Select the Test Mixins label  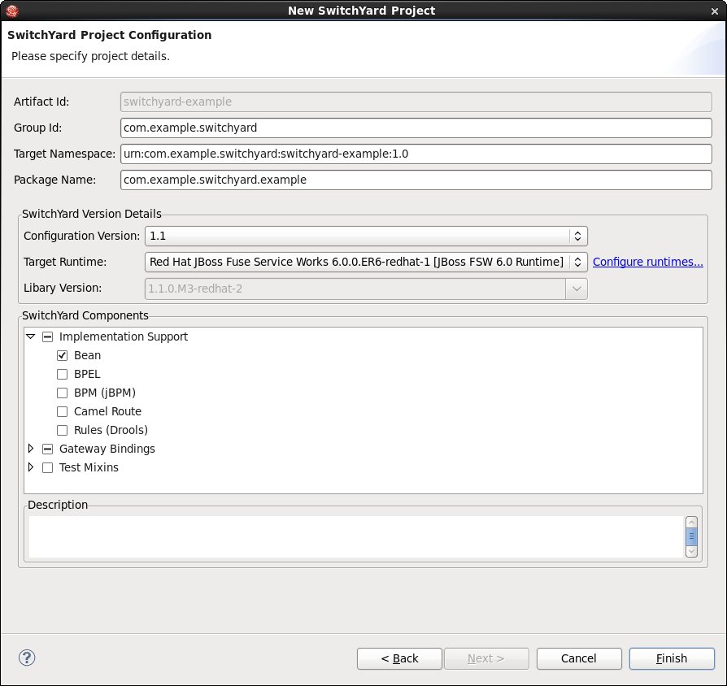(x=89, y=467)
